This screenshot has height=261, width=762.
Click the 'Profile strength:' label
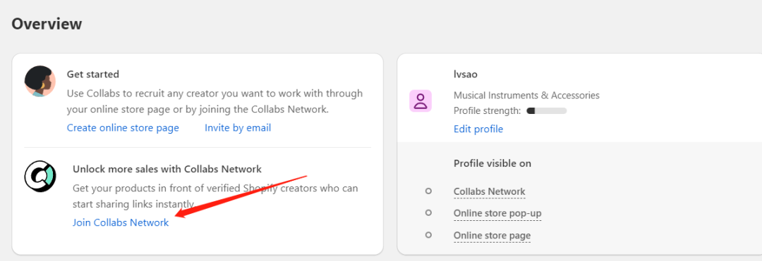click(488, 111)
